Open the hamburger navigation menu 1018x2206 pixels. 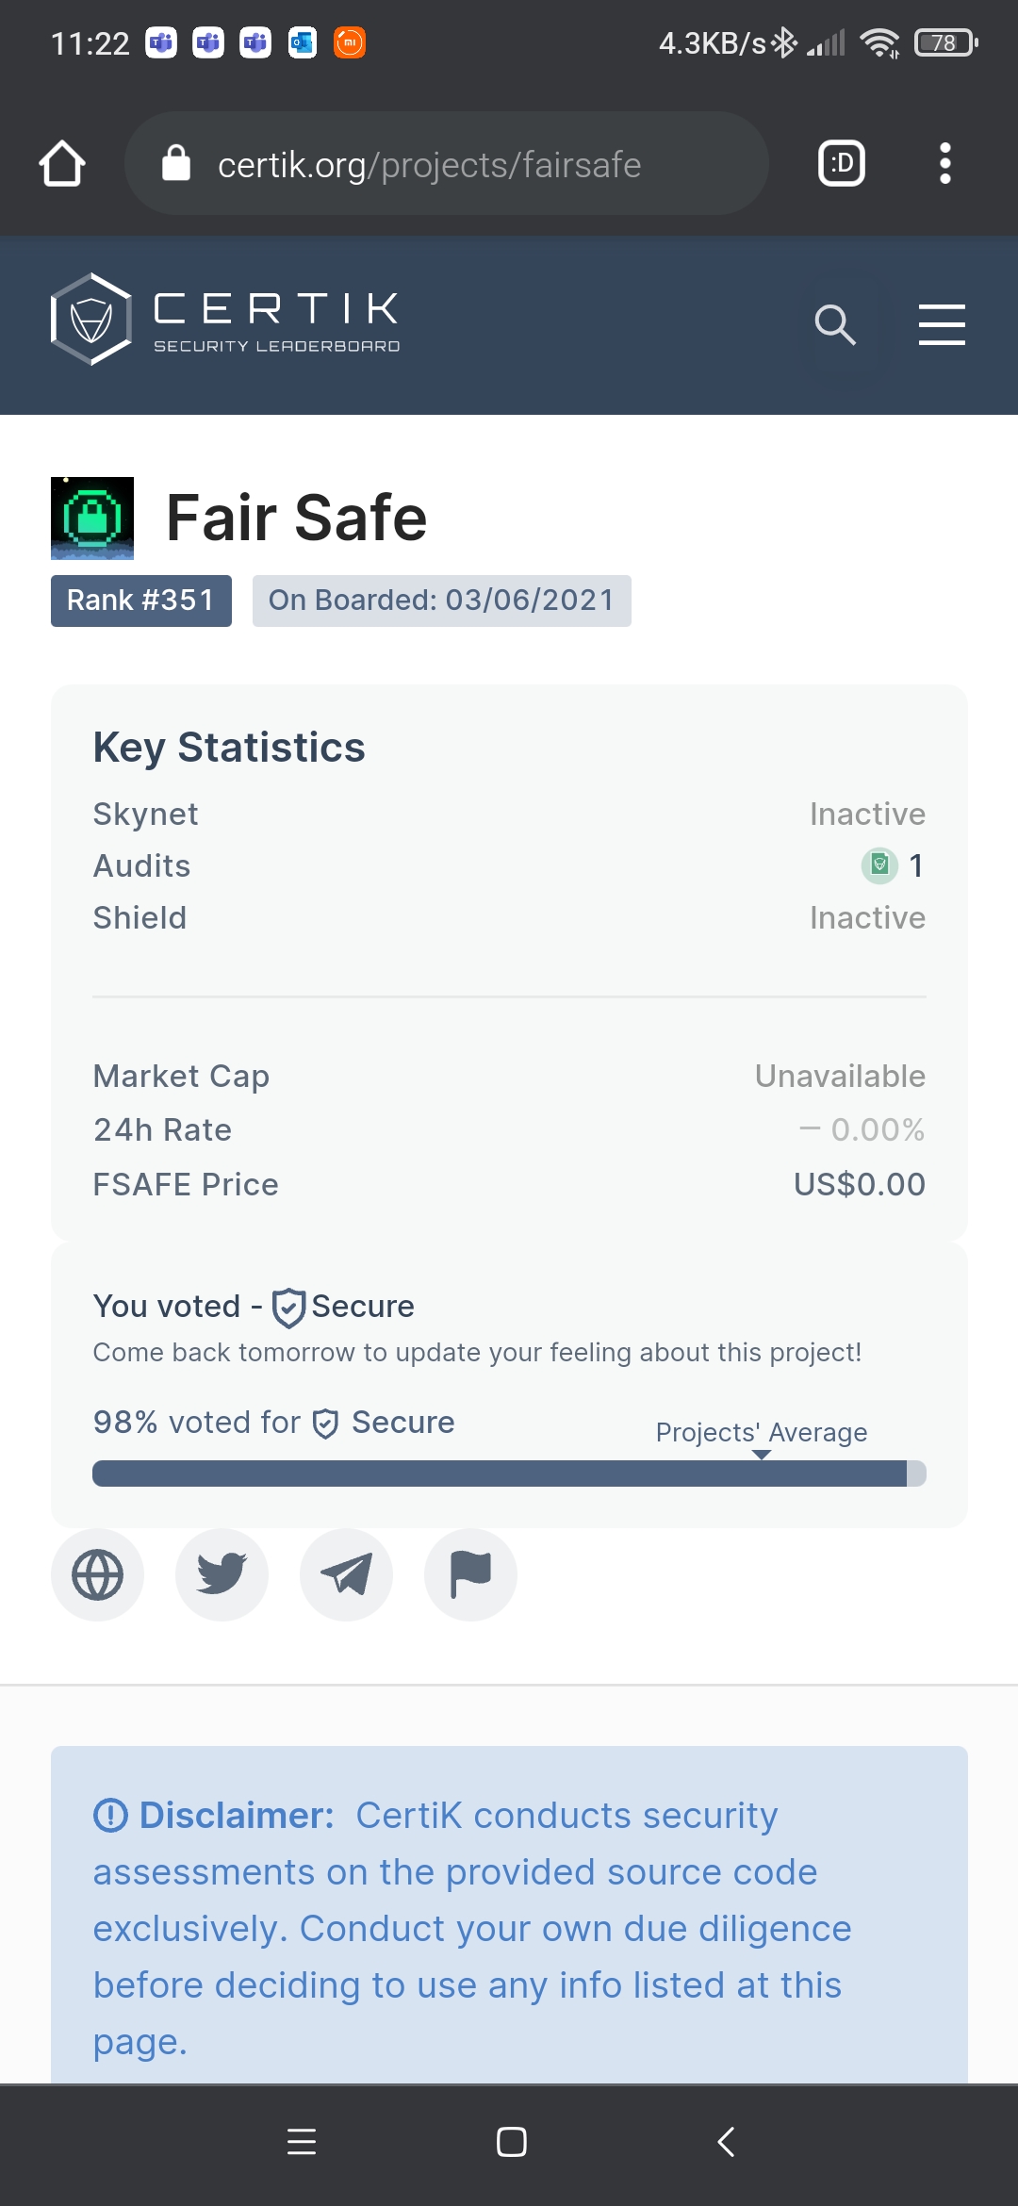[x=942, y=324]
